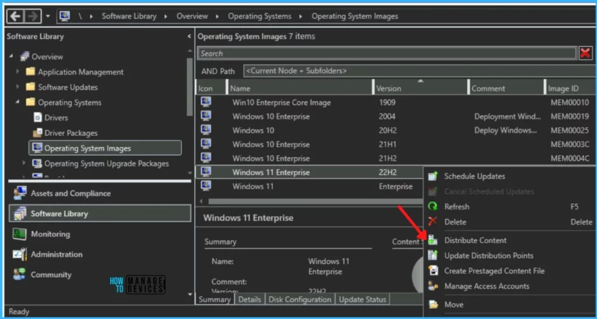Viewport: 597px width, 319px height.
Task: Open the navigation history dropdown arrow
Action: pos(48,16)
